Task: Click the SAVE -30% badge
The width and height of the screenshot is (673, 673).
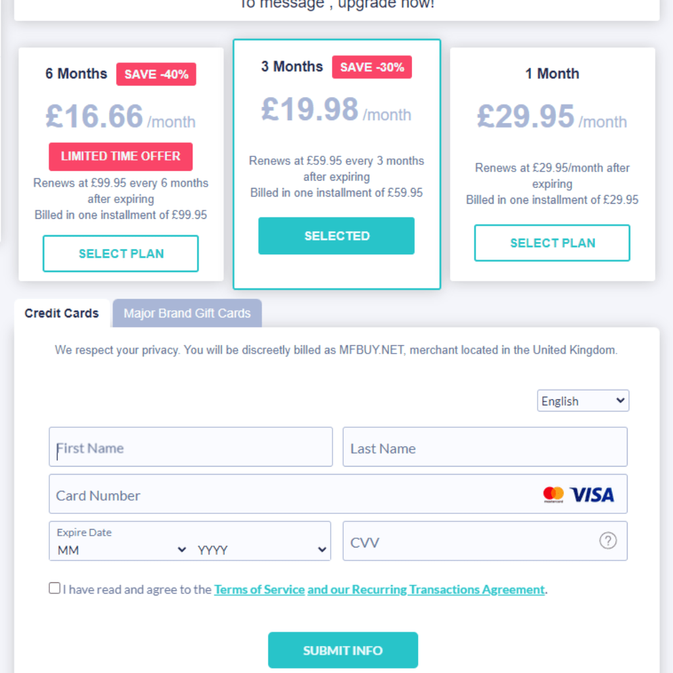Action: click(371, 67)
